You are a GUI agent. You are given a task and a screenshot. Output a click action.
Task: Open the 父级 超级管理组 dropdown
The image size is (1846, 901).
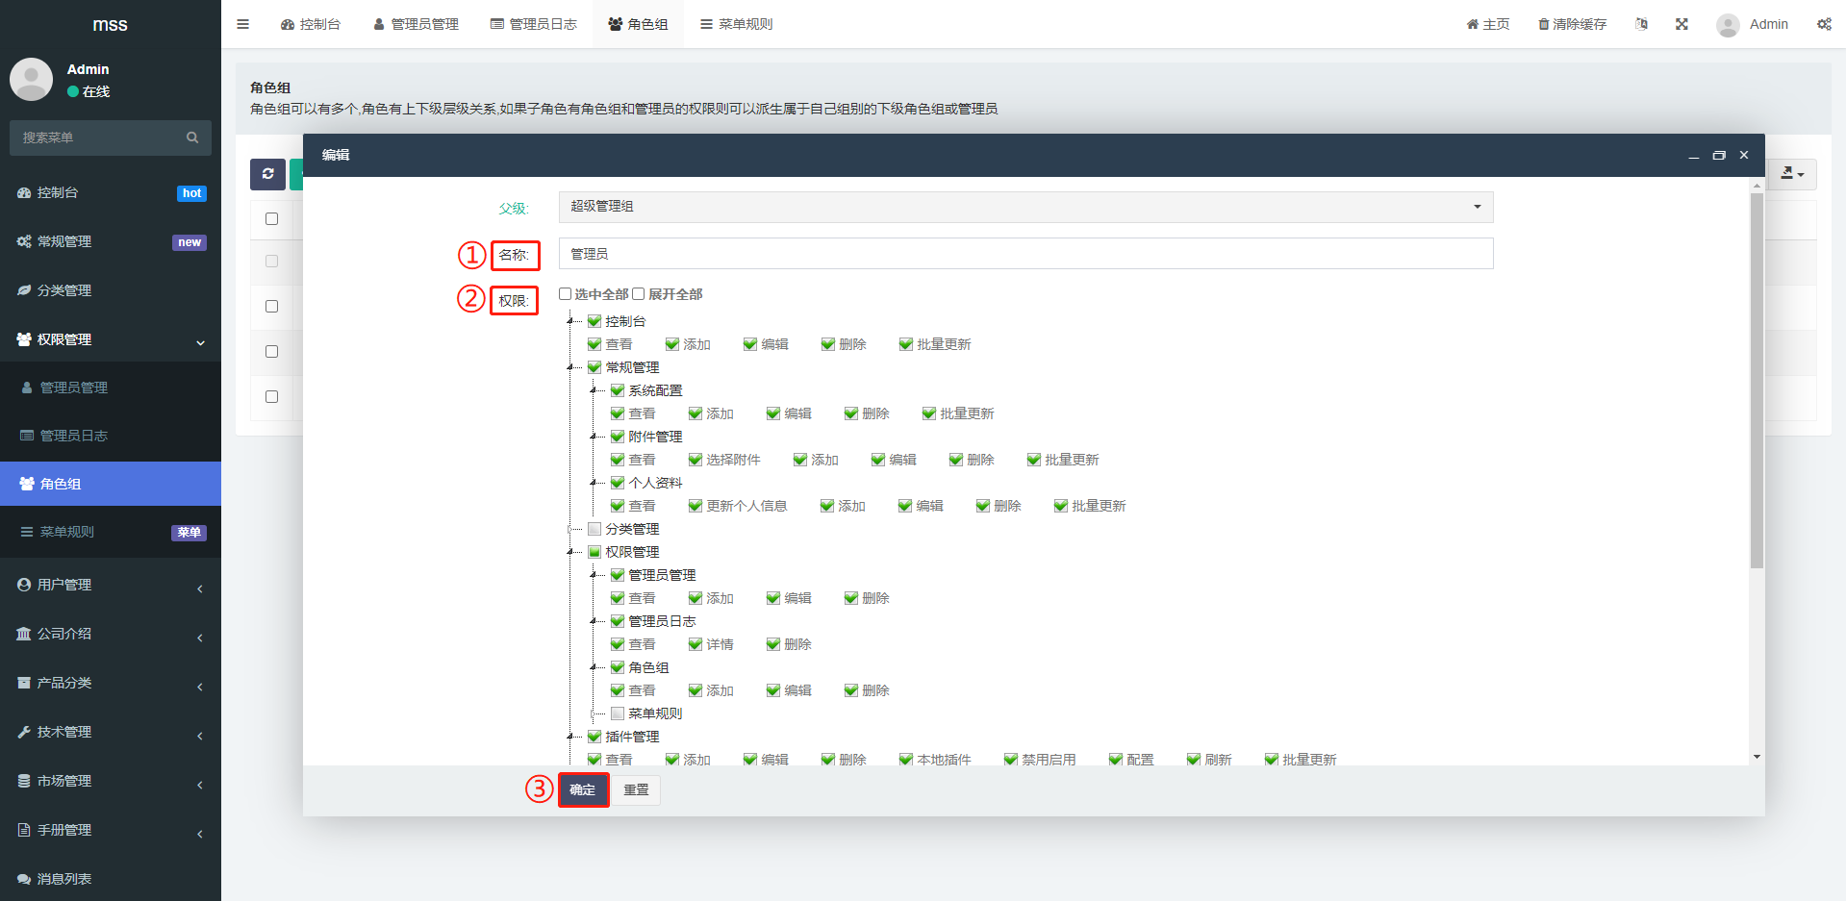(x=1025, y=207)
